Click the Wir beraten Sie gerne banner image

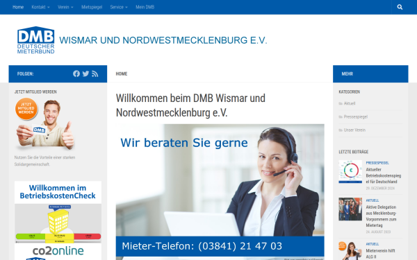click(220, 180)
